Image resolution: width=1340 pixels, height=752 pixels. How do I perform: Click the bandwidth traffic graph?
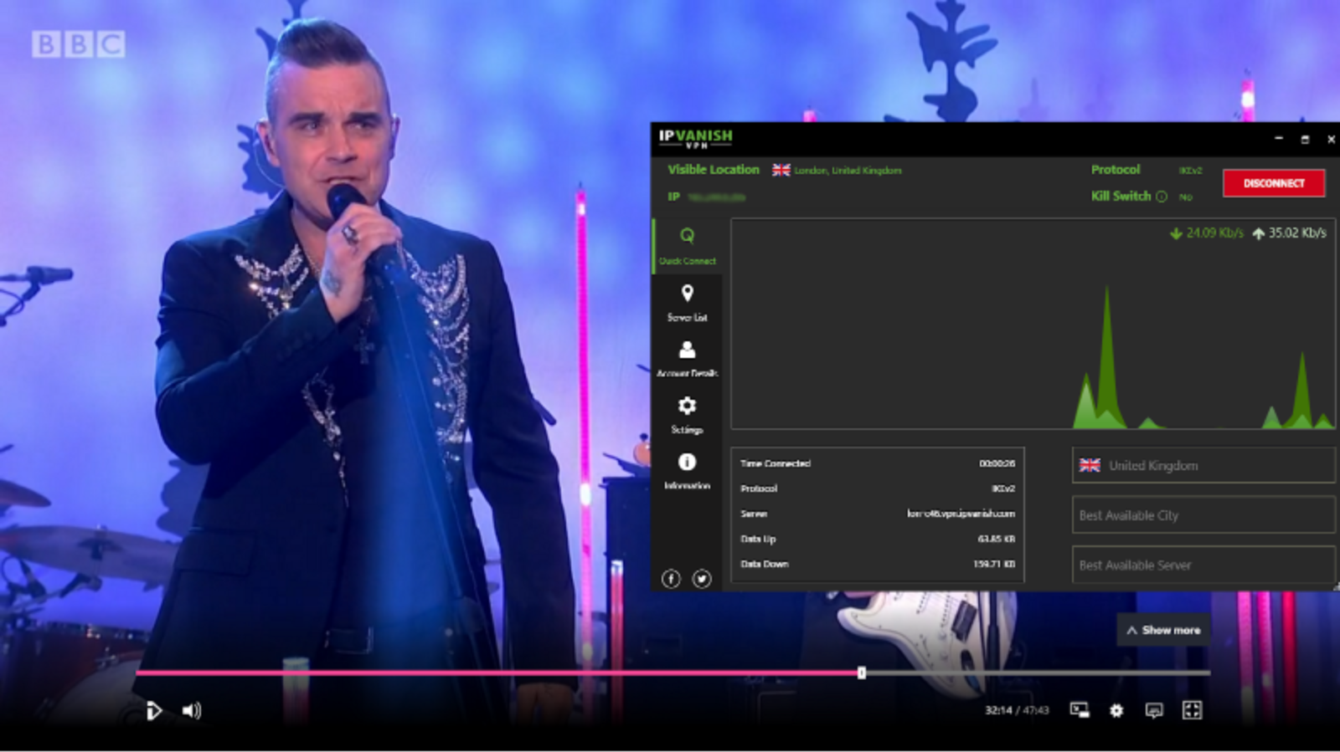(x=1033, y=325)
